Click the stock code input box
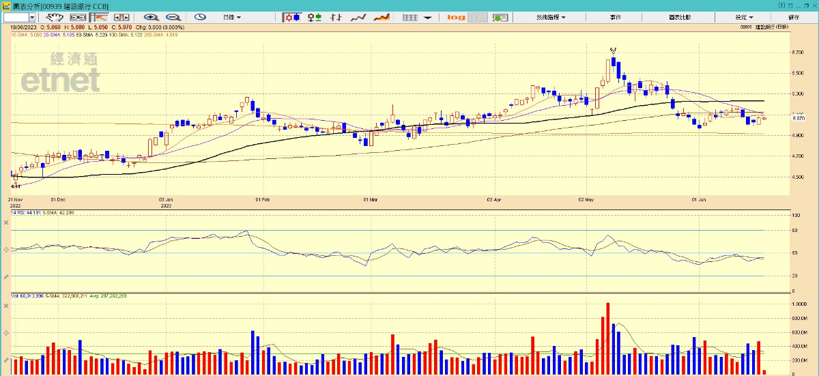The width and height of the screenshot is (819, 376). [x=16, y=17]
